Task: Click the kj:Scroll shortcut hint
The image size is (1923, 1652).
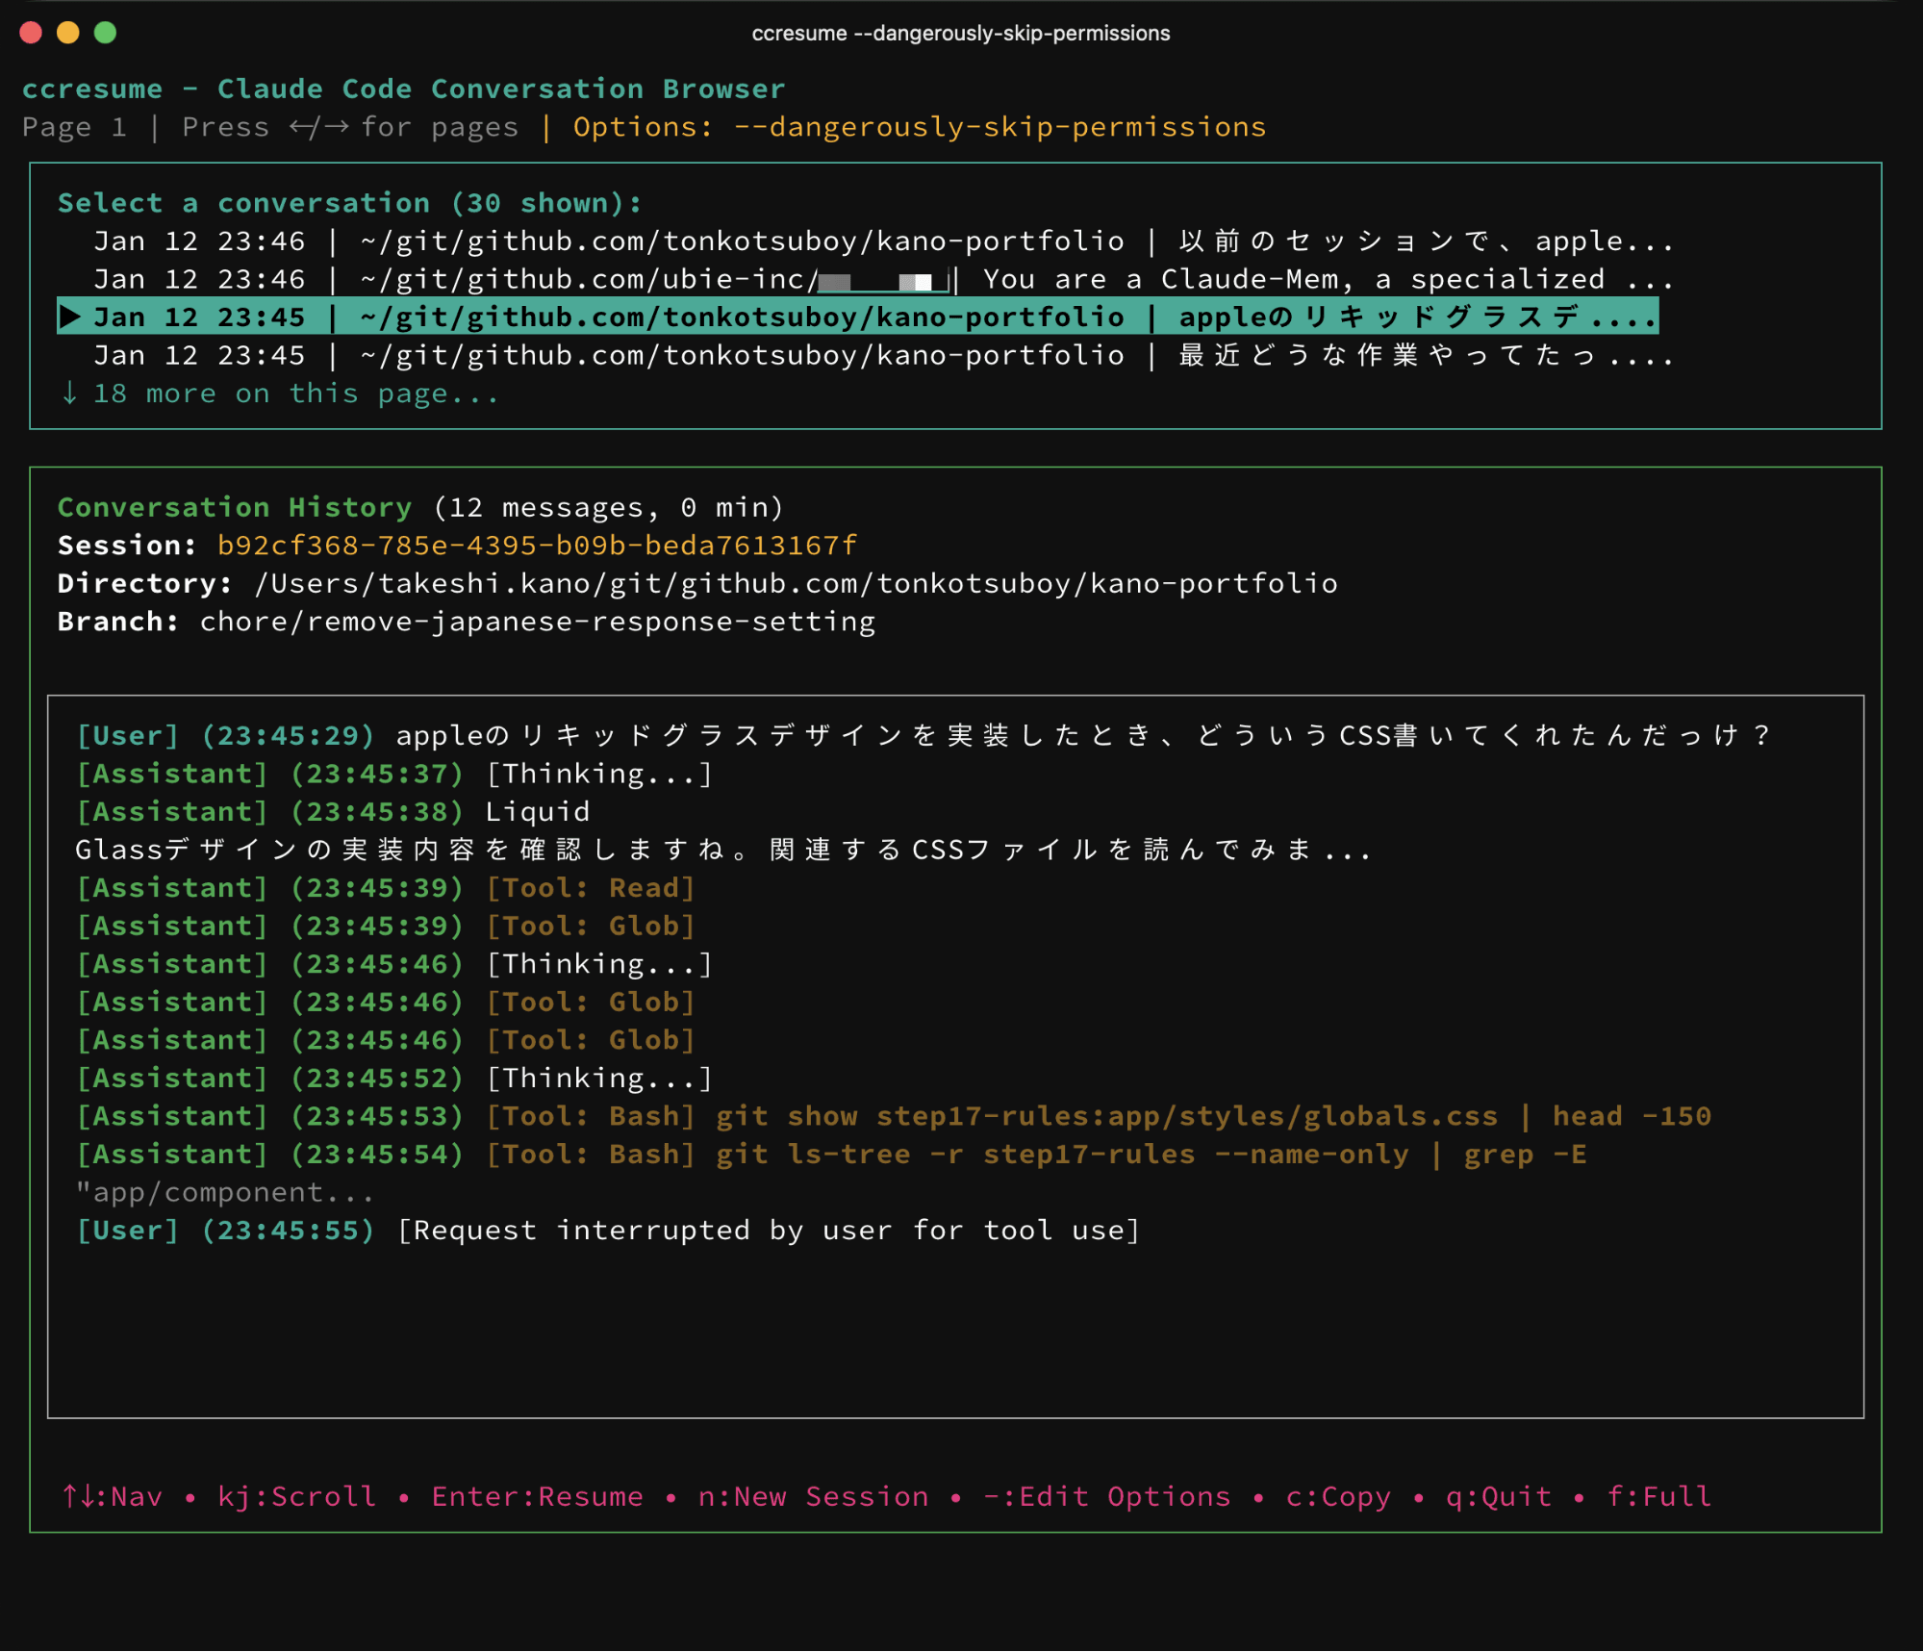Action: (296, 1496)
